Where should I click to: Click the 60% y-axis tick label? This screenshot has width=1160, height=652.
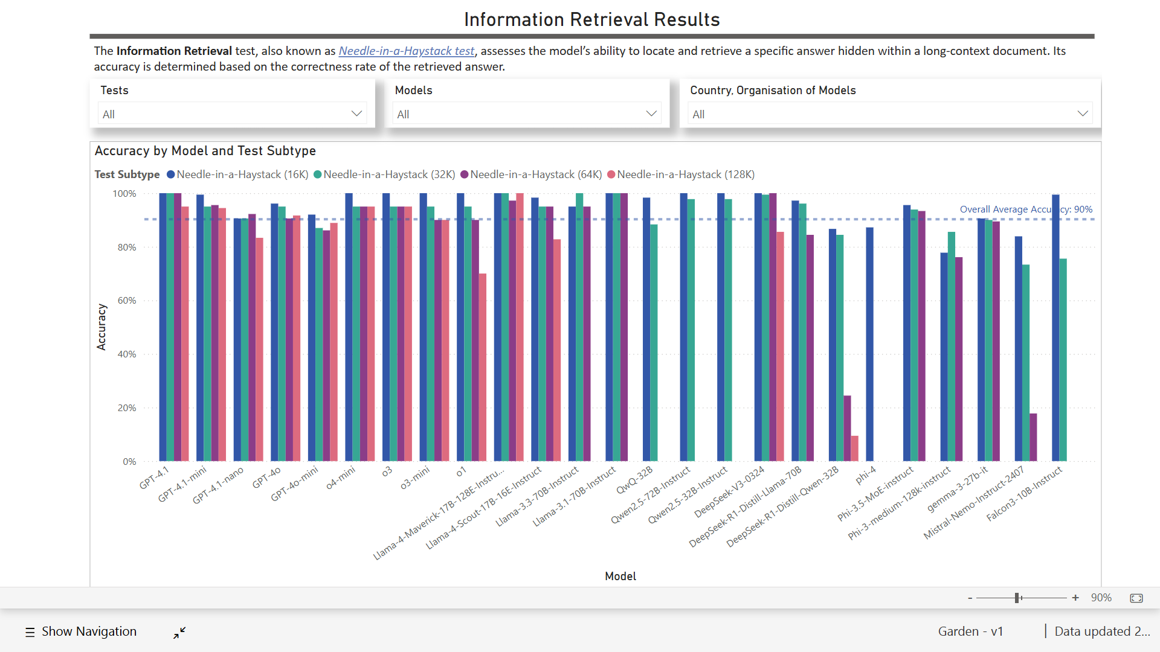127,301
